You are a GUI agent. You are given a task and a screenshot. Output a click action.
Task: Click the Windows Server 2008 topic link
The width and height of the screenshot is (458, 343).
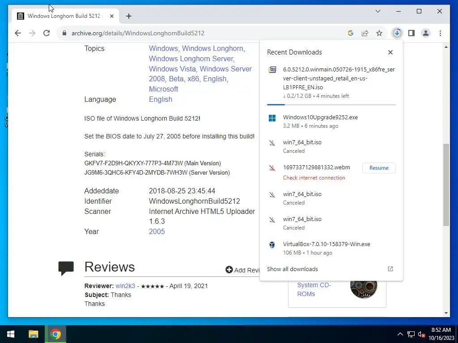[200, 74]
